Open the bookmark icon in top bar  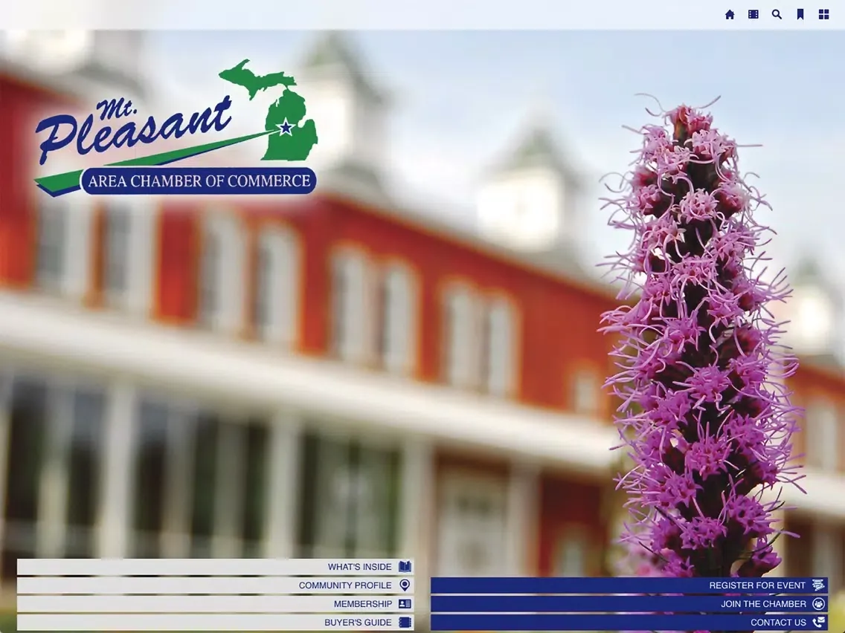(800, 15)
